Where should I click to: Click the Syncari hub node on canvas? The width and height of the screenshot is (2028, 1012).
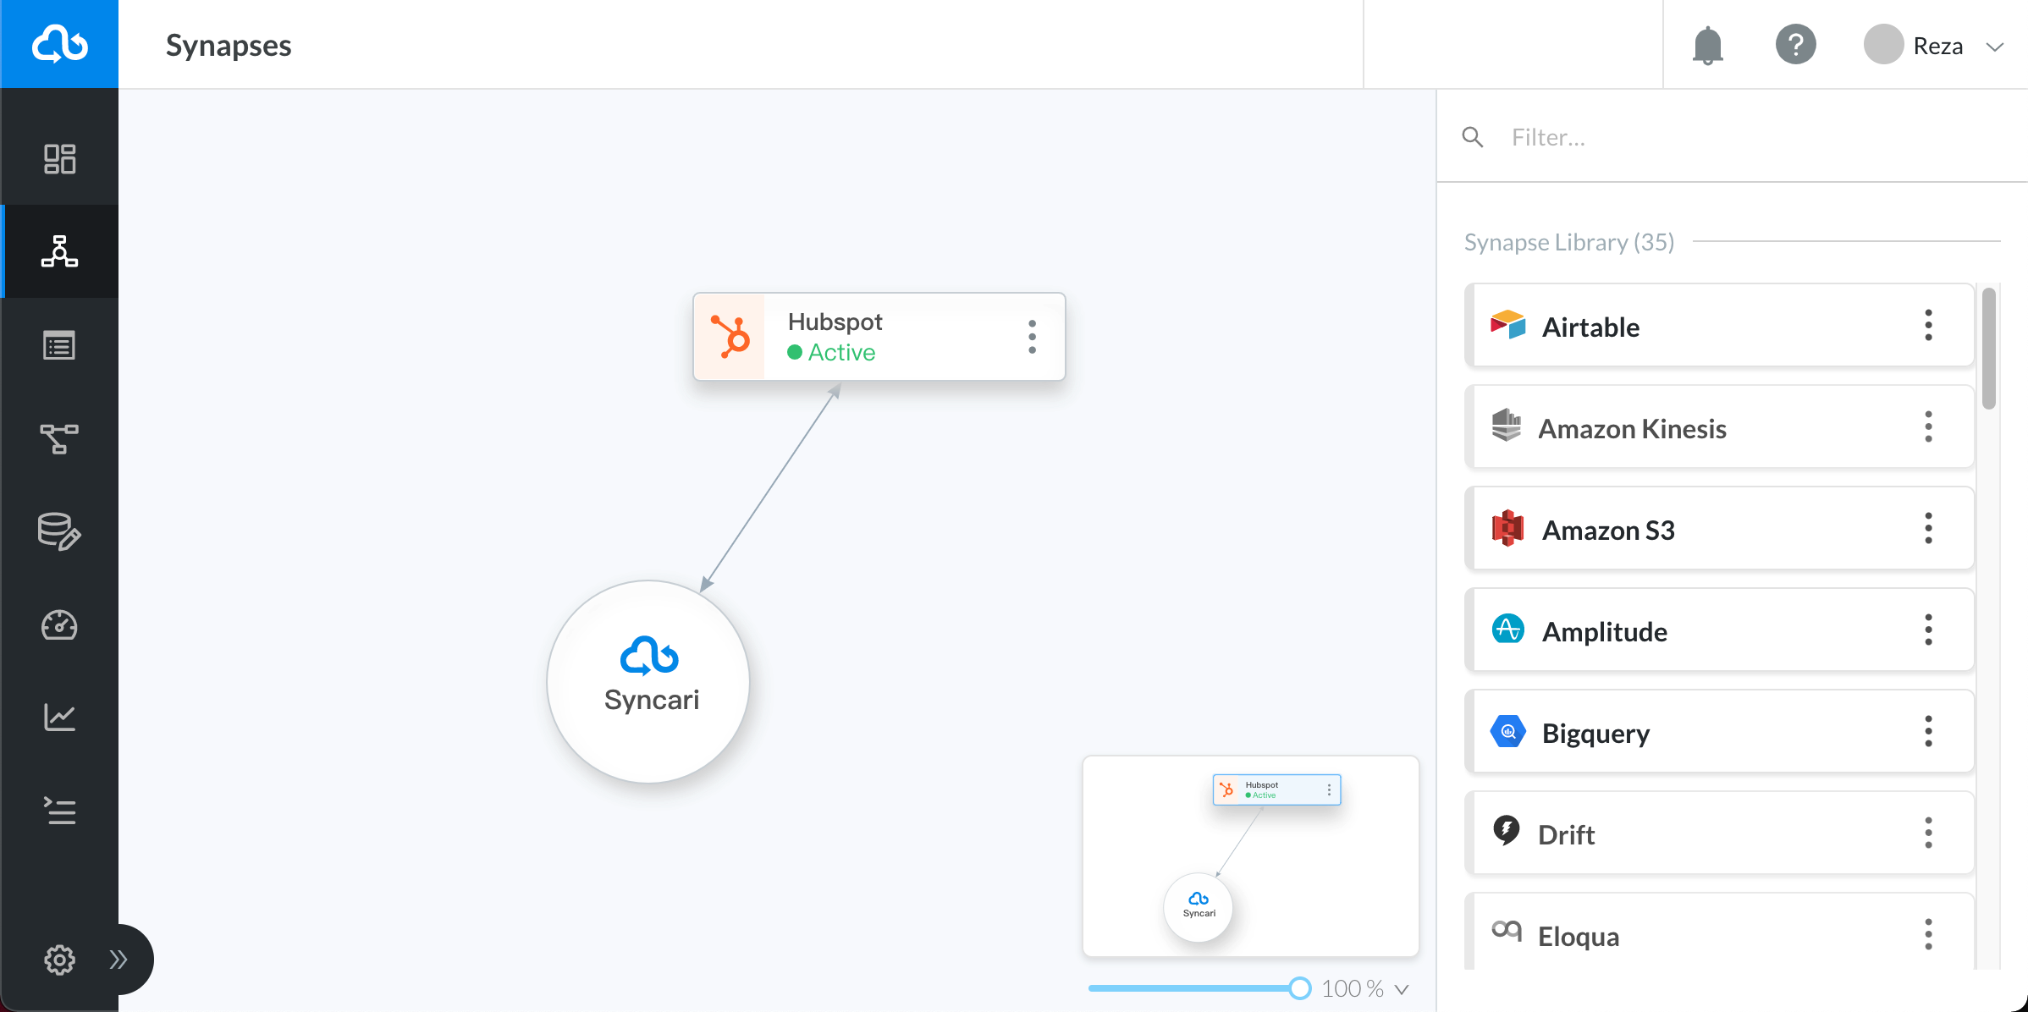[x=648, y=681]
